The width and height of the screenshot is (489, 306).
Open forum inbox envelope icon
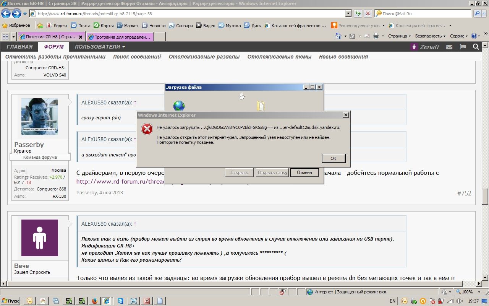pos(449,47)
